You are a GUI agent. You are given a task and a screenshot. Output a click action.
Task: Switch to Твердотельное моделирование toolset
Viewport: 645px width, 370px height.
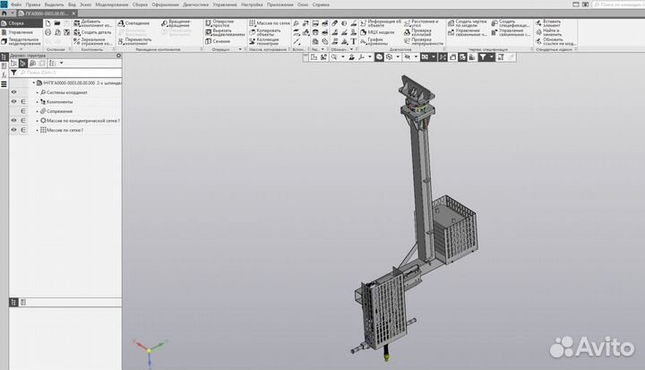click(x=21, y=41)
